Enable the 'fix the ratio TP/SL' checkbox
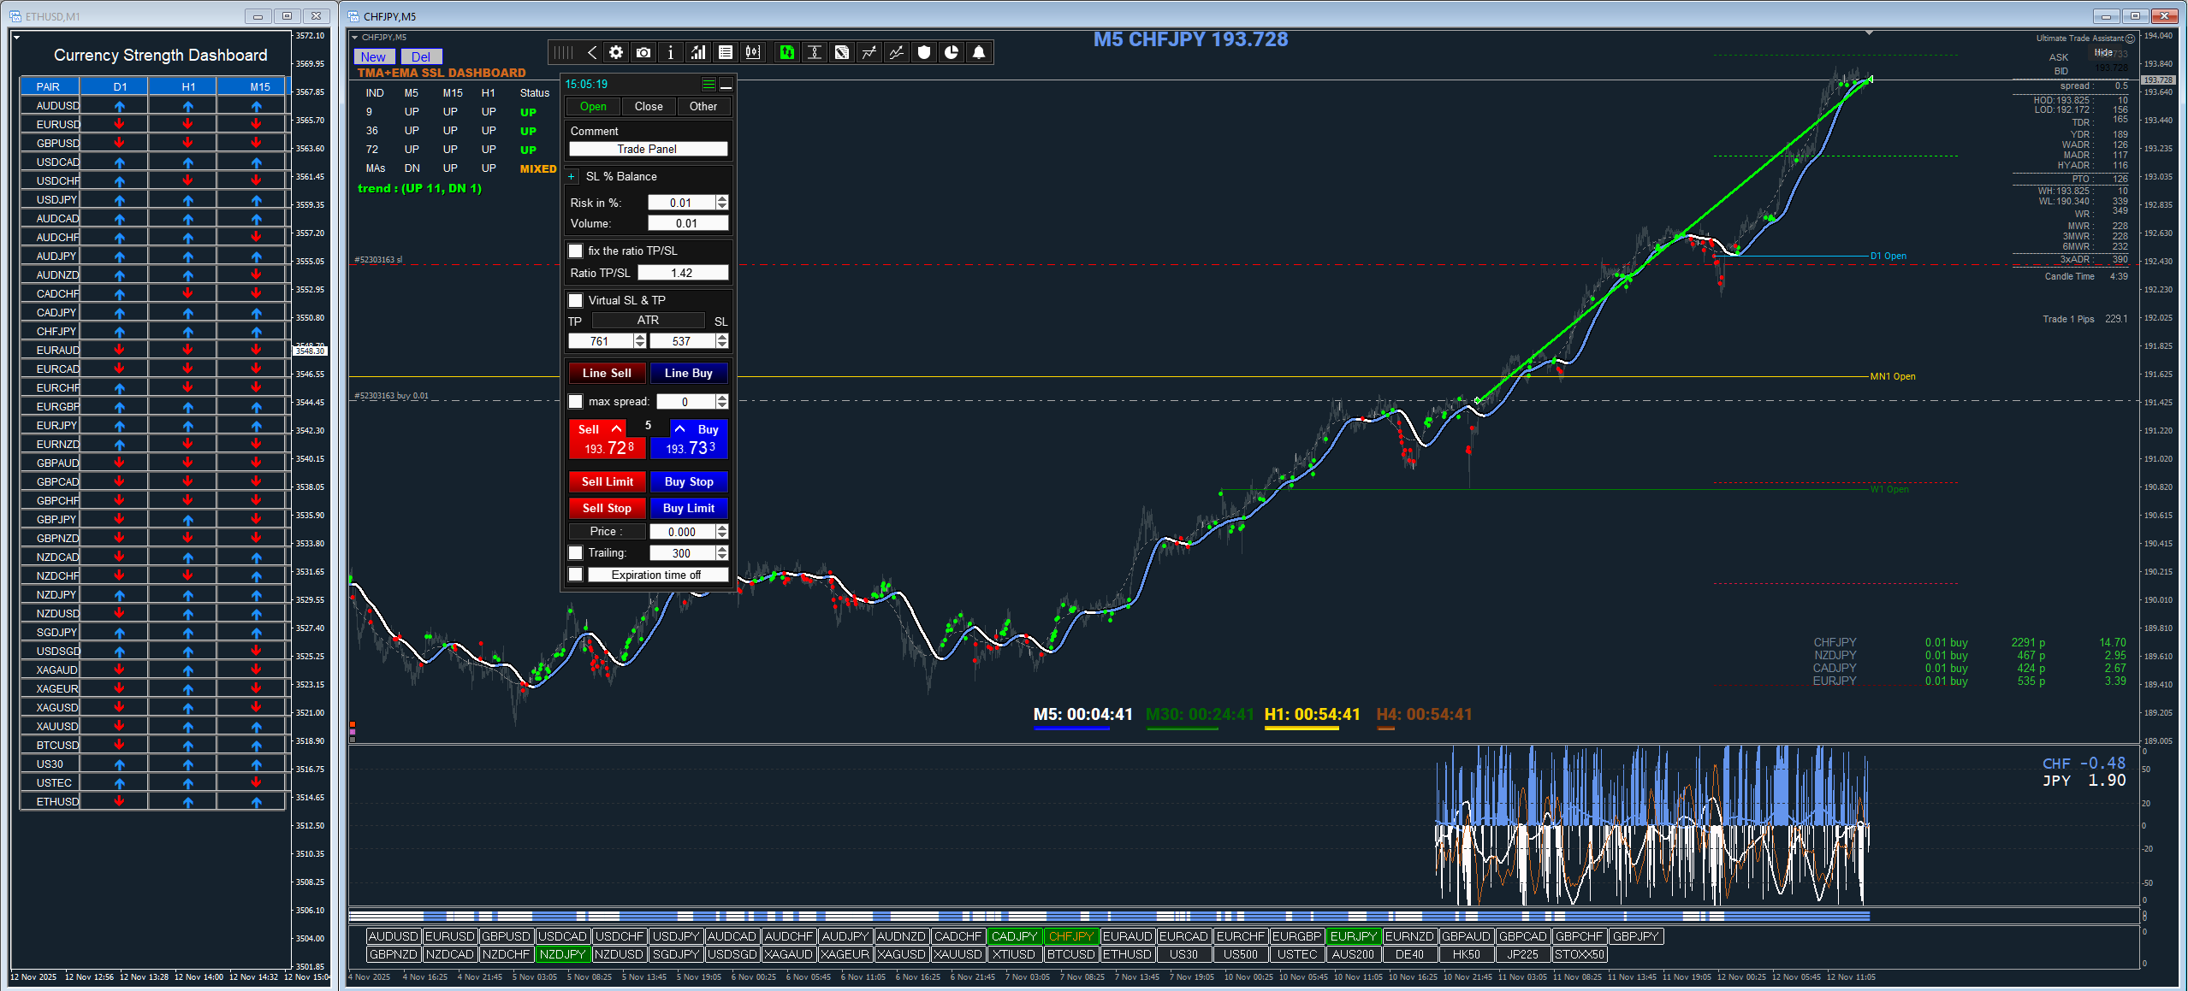 click(576, 251)
